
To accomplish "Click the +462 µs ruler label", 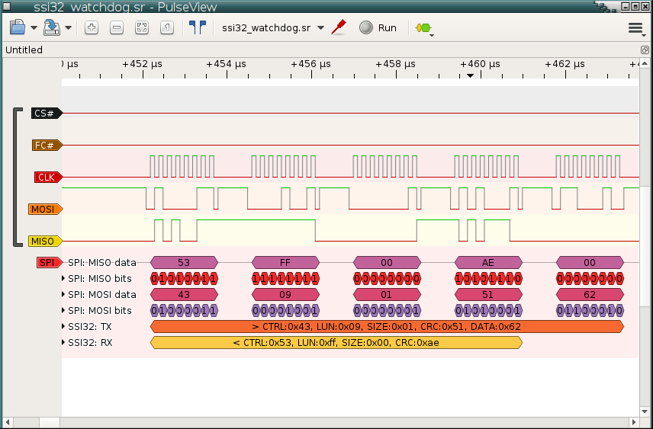I will (x=565, y=64).
